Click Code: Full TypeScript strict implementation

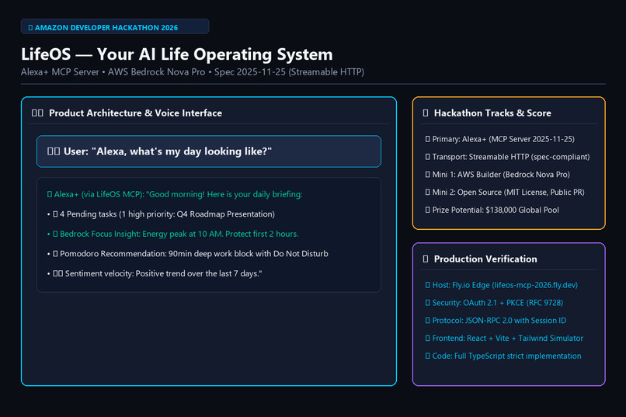pos(503,356)
